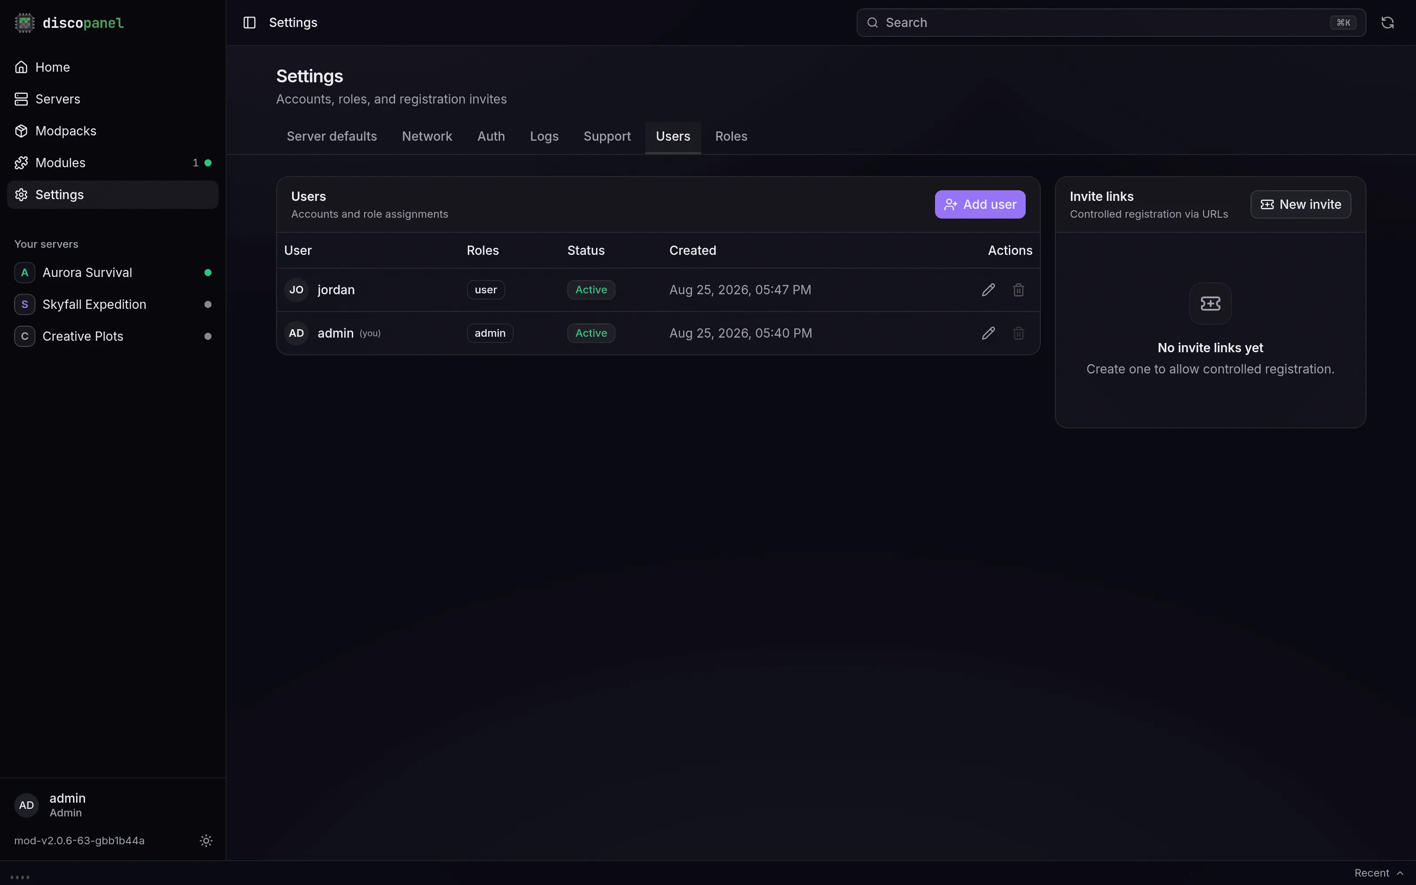Open Home in the sidebar
This screenshot has width=1416, height=885.
[112, 67]
